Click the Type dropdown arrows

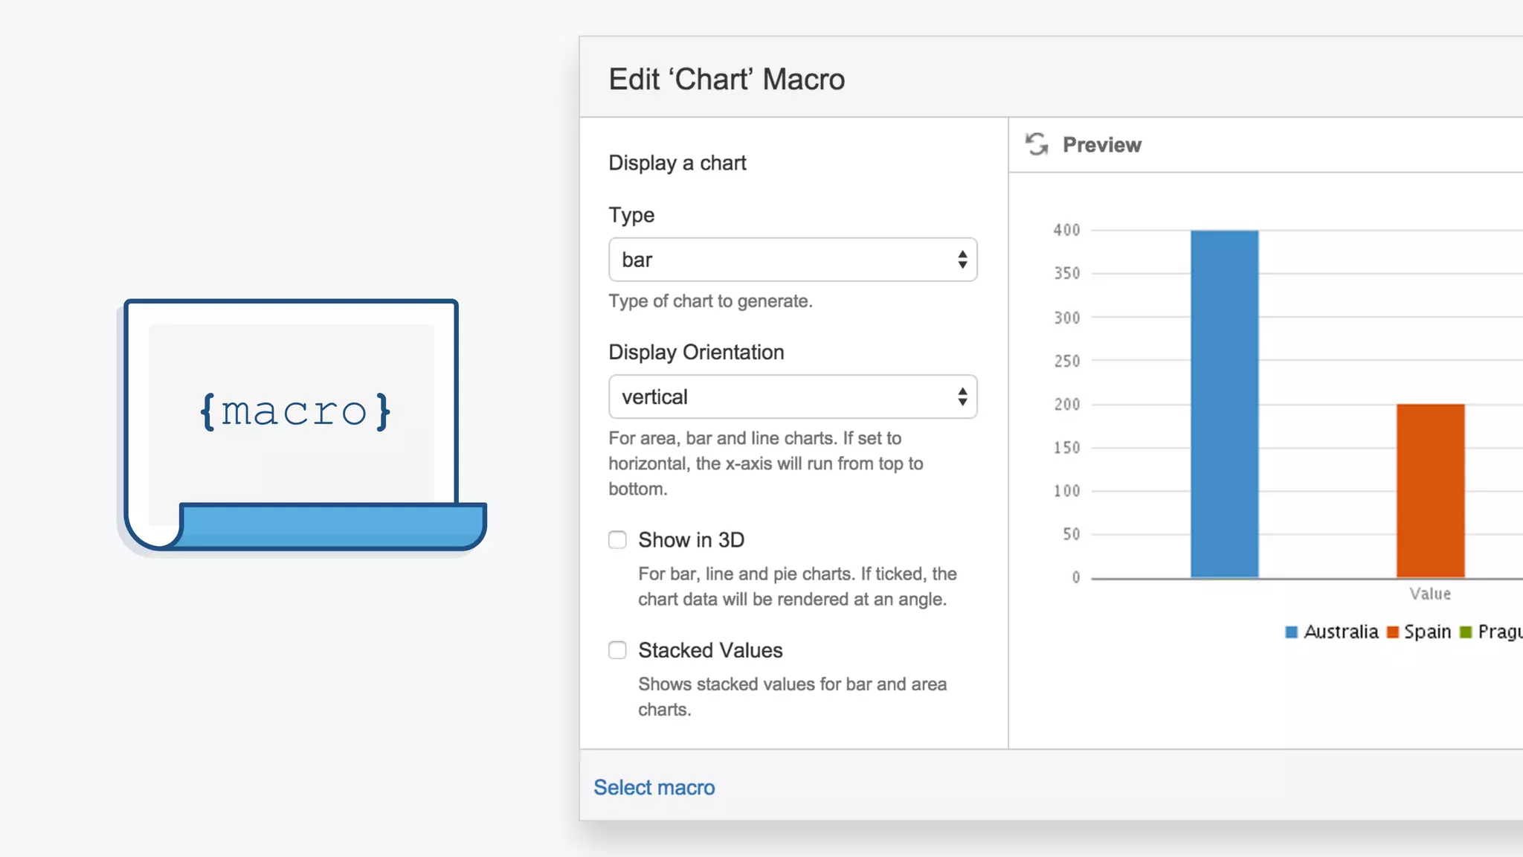click(962, 260)
